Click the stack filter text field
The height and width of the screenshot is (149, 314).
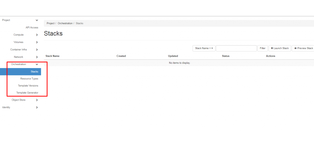(236, 48)
